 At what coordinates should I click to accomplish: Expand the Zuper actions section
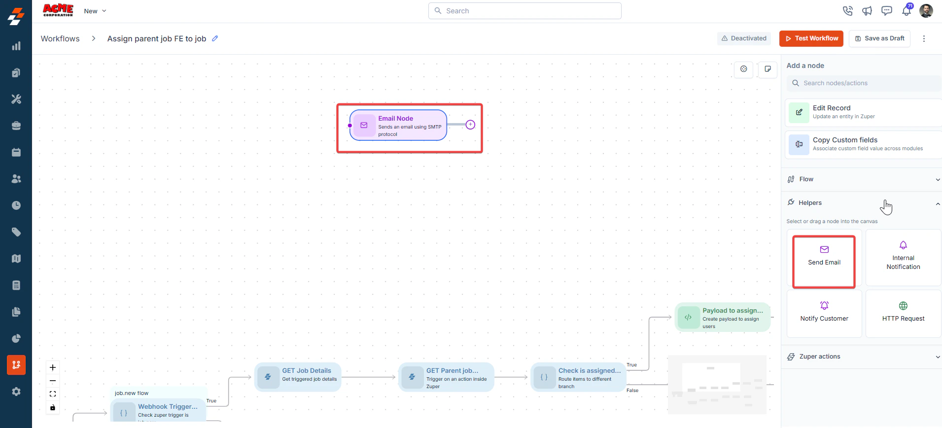coord(862,357)
